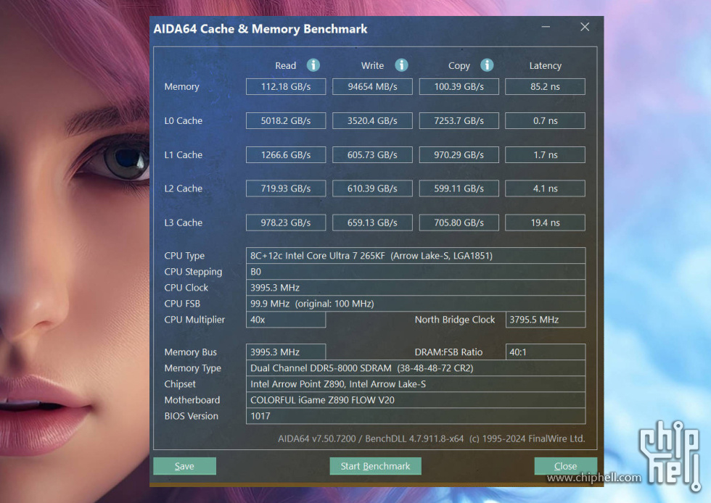
Task: Click the CPU Clock field 3995.3 MHz
Action: tap(415, 287)
